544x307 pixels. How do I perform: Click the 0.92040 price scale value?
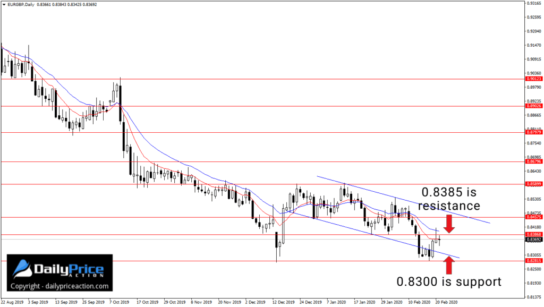pyautogui.click(x=534, y=31)
